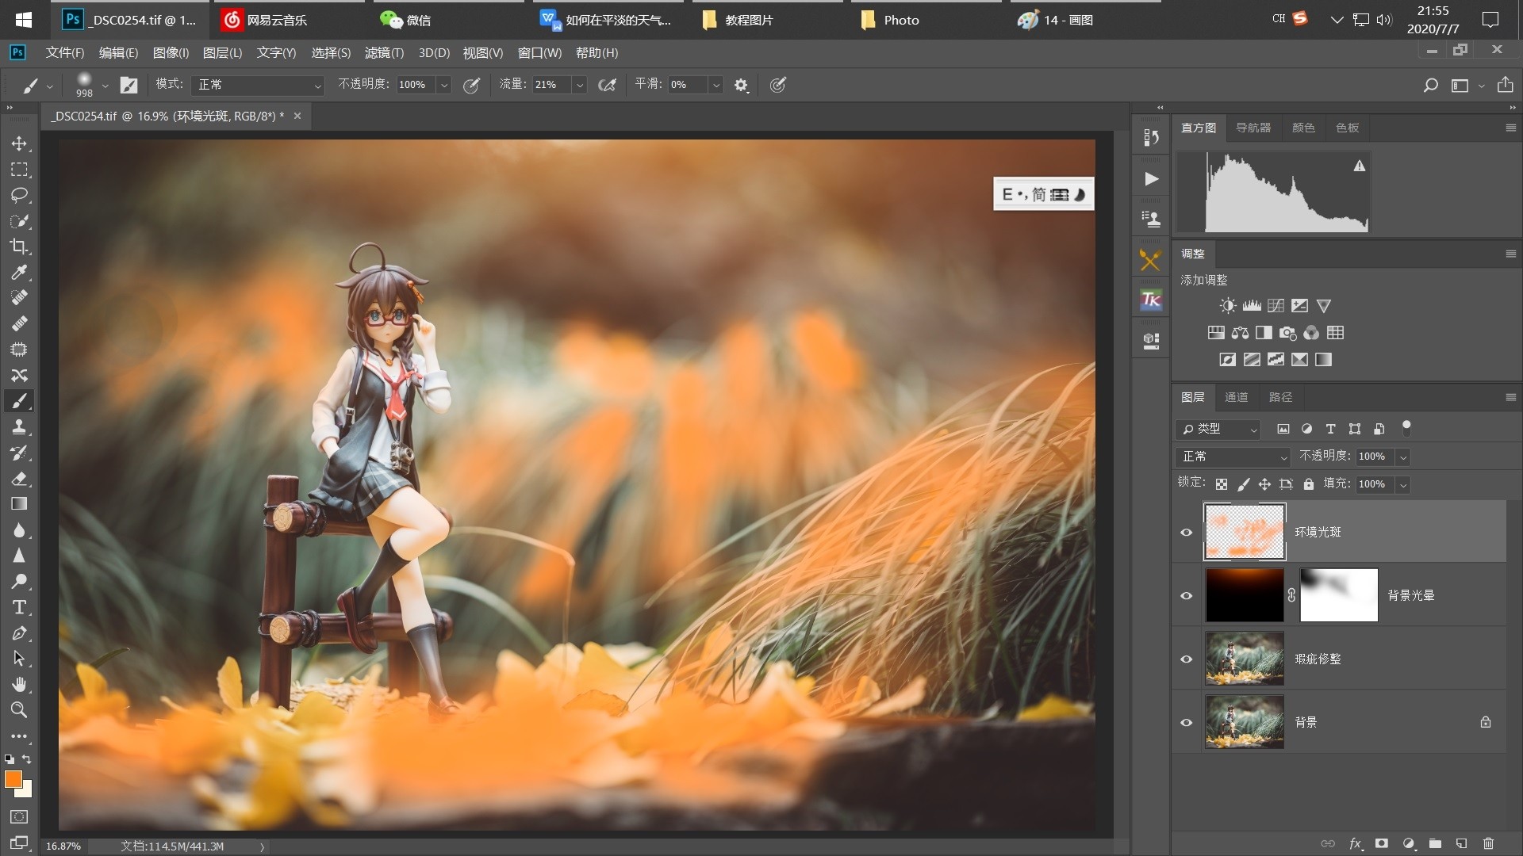Toggle pressure for opacity
1523x856 pixels.
tap(471, 85)
